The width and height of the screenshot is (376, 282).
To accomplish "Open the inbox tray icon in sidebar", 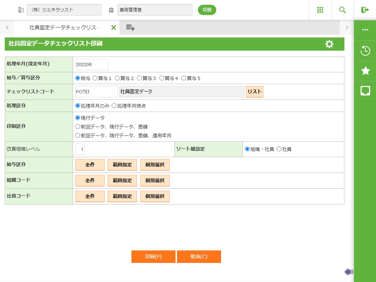I will [x=365, y=91].
